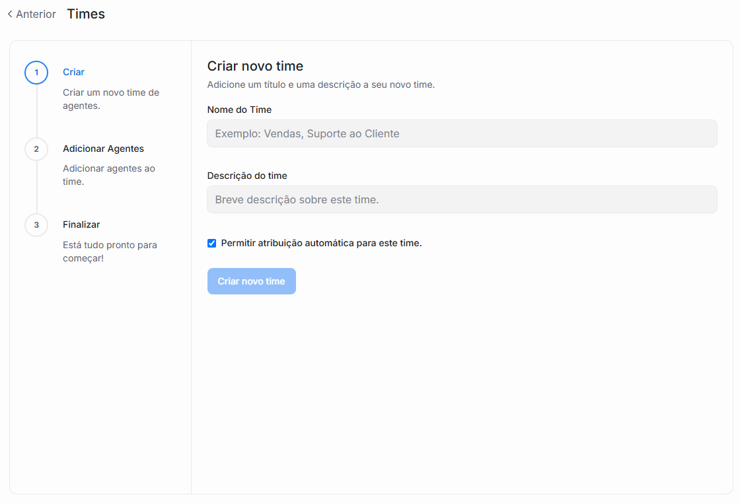Focus the Descrição do time input field
This screenshot has height=503, width=740.
462,199
